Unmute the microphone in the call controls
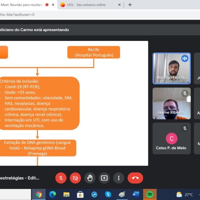 click(61, 178)
